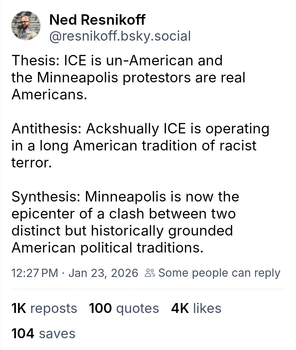
Task: Click the phrase 'Minneapolis protestors' in the thesis
Action: point(113,77)
